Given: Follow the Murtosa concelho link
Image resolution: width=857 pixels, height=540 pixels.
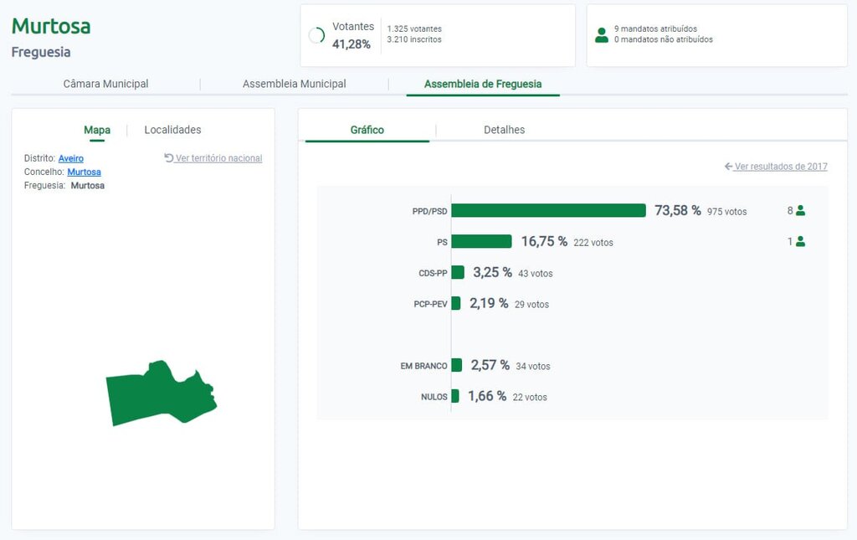Looking at the screenshot, I should 84,172.
